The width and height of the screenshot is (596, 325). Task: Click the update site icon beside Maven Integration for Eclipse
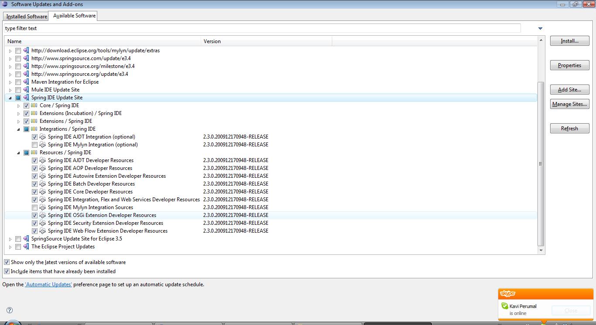coord(26,82)
